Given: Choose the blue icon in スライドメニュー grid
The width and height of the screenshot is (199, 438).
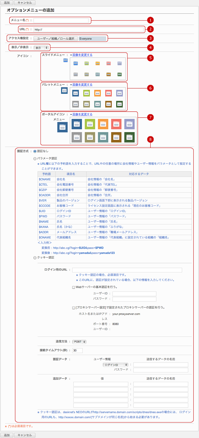Looking at the screenshot, I should [x=76, y=64].
